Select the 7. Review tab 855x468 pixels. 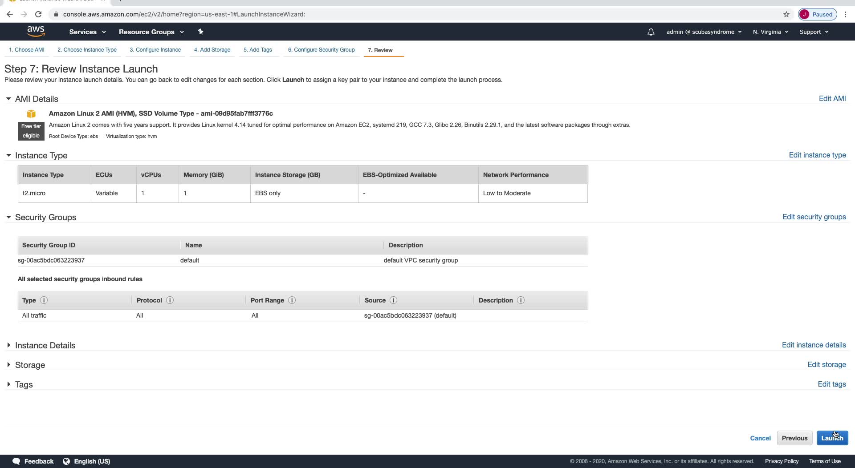380,50
